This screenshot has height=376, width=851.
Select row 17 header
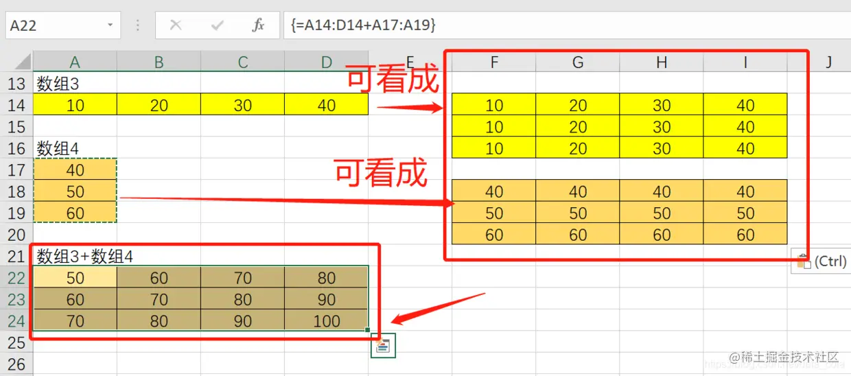pos(16,169)
